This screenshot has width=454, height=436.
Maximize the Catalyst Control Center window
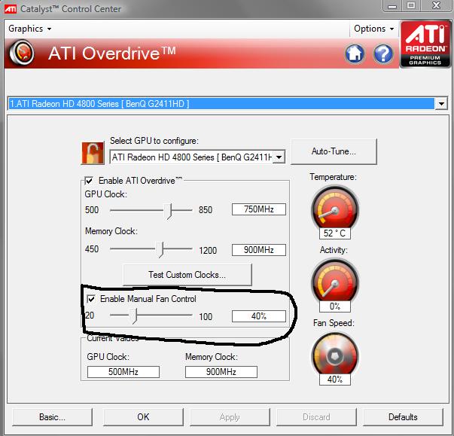pos(411,6)
